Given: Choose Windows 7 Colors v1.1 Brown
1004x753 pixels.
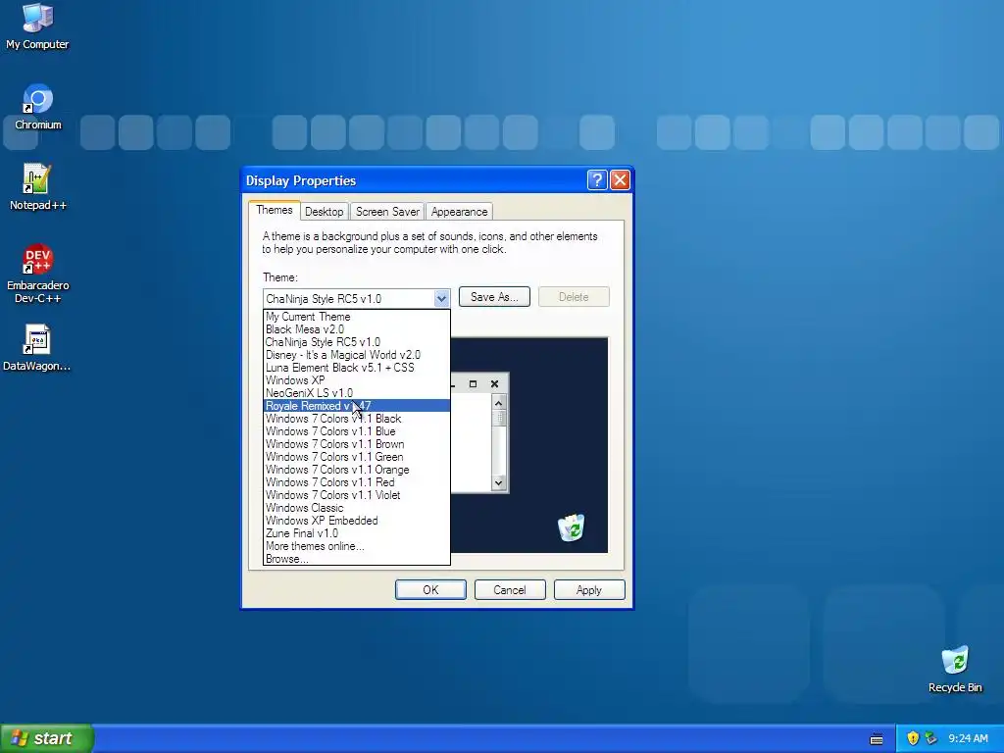Looking at the screenshot, I should coord(357,444).
